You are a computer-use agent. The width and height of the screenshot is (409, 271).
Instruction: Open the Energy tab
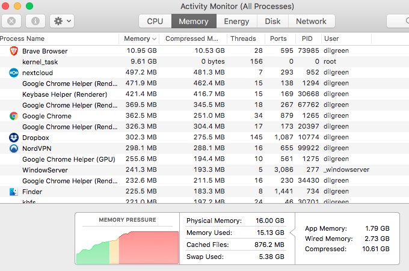click(x=236, y=21)
